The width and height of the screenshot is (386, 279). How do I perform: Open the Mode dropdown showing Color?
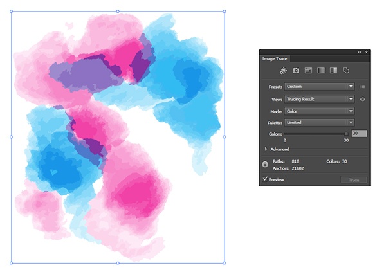tap(320, 111)
